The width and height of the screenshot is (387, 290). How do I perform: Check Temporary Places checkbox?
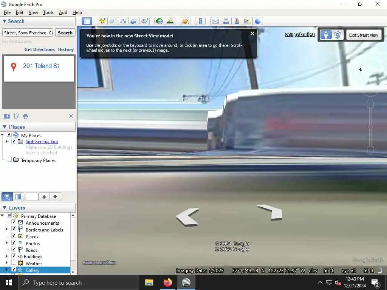(9, 160)
